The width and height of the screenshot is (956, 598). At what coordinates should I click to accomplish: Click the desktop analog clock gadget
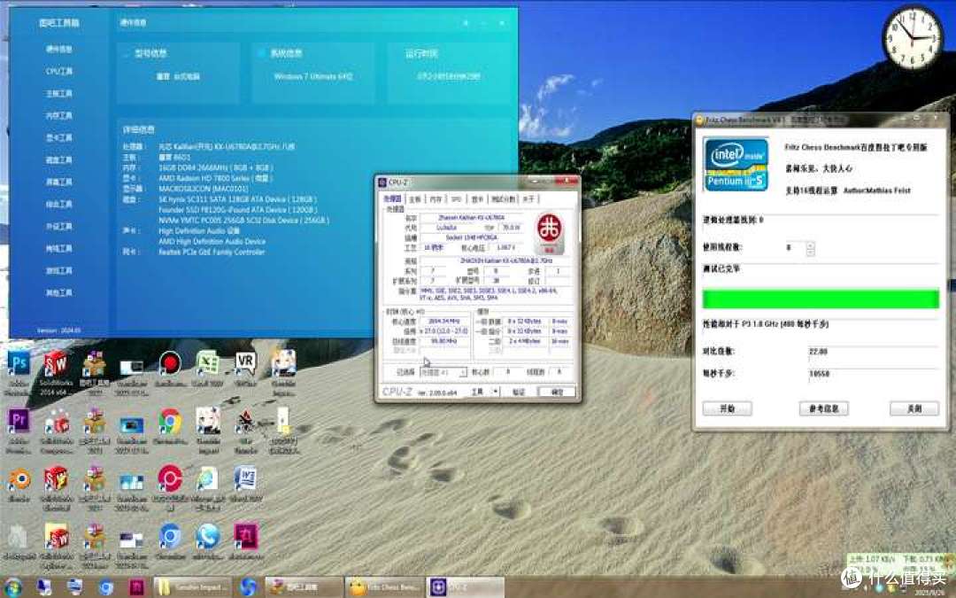pyautogui.click(x=913, y=37)
